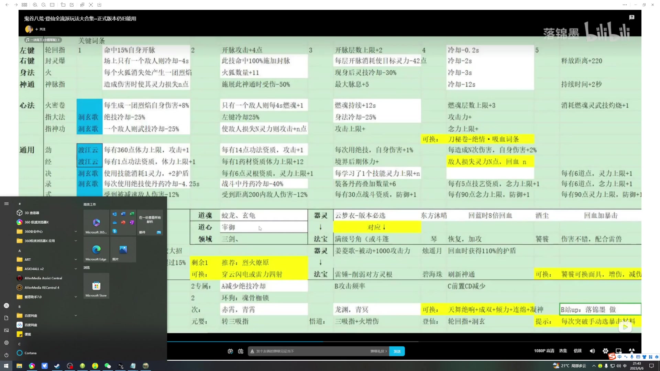Open the danmaku settings icon
The width and height of the screenshot is (660, 371).
[x=241, y=351]
